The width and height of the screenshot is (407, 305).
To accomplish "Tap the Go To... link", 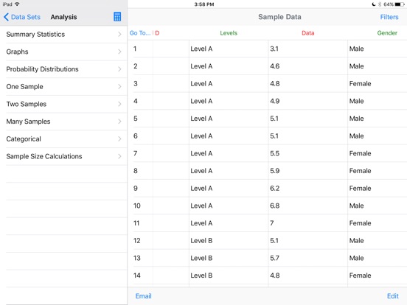I will click(x=140, y=33).
